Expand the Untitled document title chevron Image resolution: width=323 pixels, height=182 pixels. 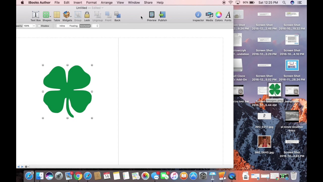tap(102, 8)
